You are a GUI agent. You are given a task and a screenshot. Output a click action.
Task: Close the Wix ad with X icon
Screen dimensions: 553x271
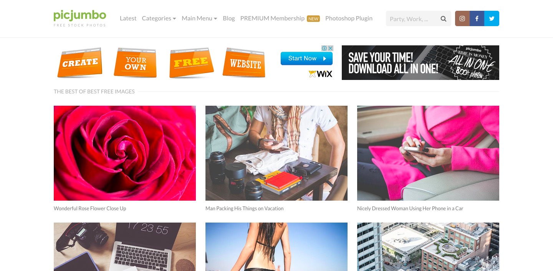click(x=330, y=48)
